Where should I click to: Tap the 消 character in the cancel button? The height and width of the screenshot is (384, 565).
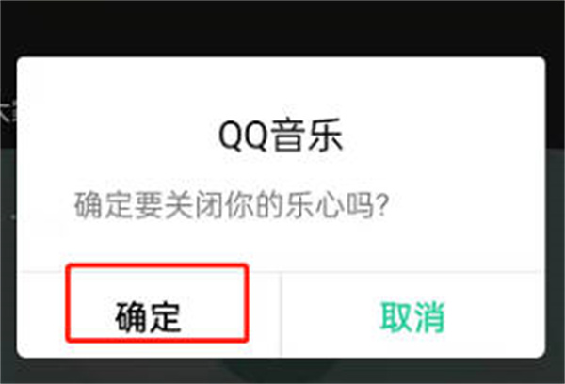click(429, 317)
